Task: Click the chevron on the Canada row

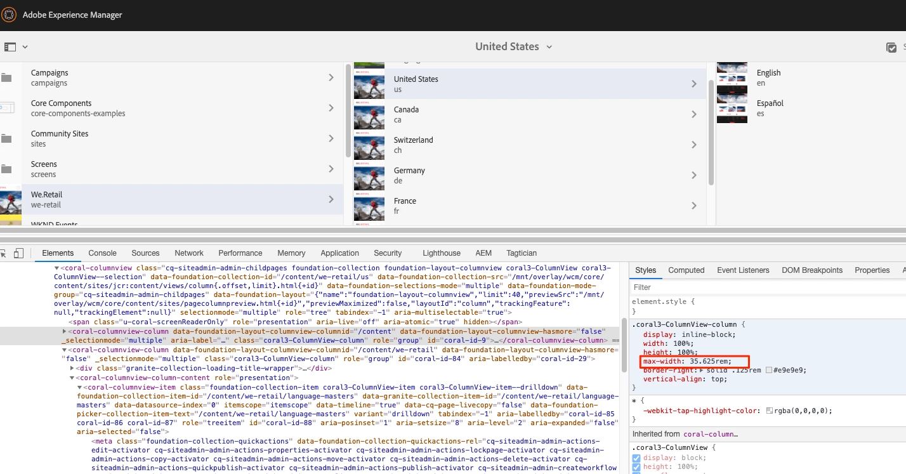Action: tap(694, 114)
